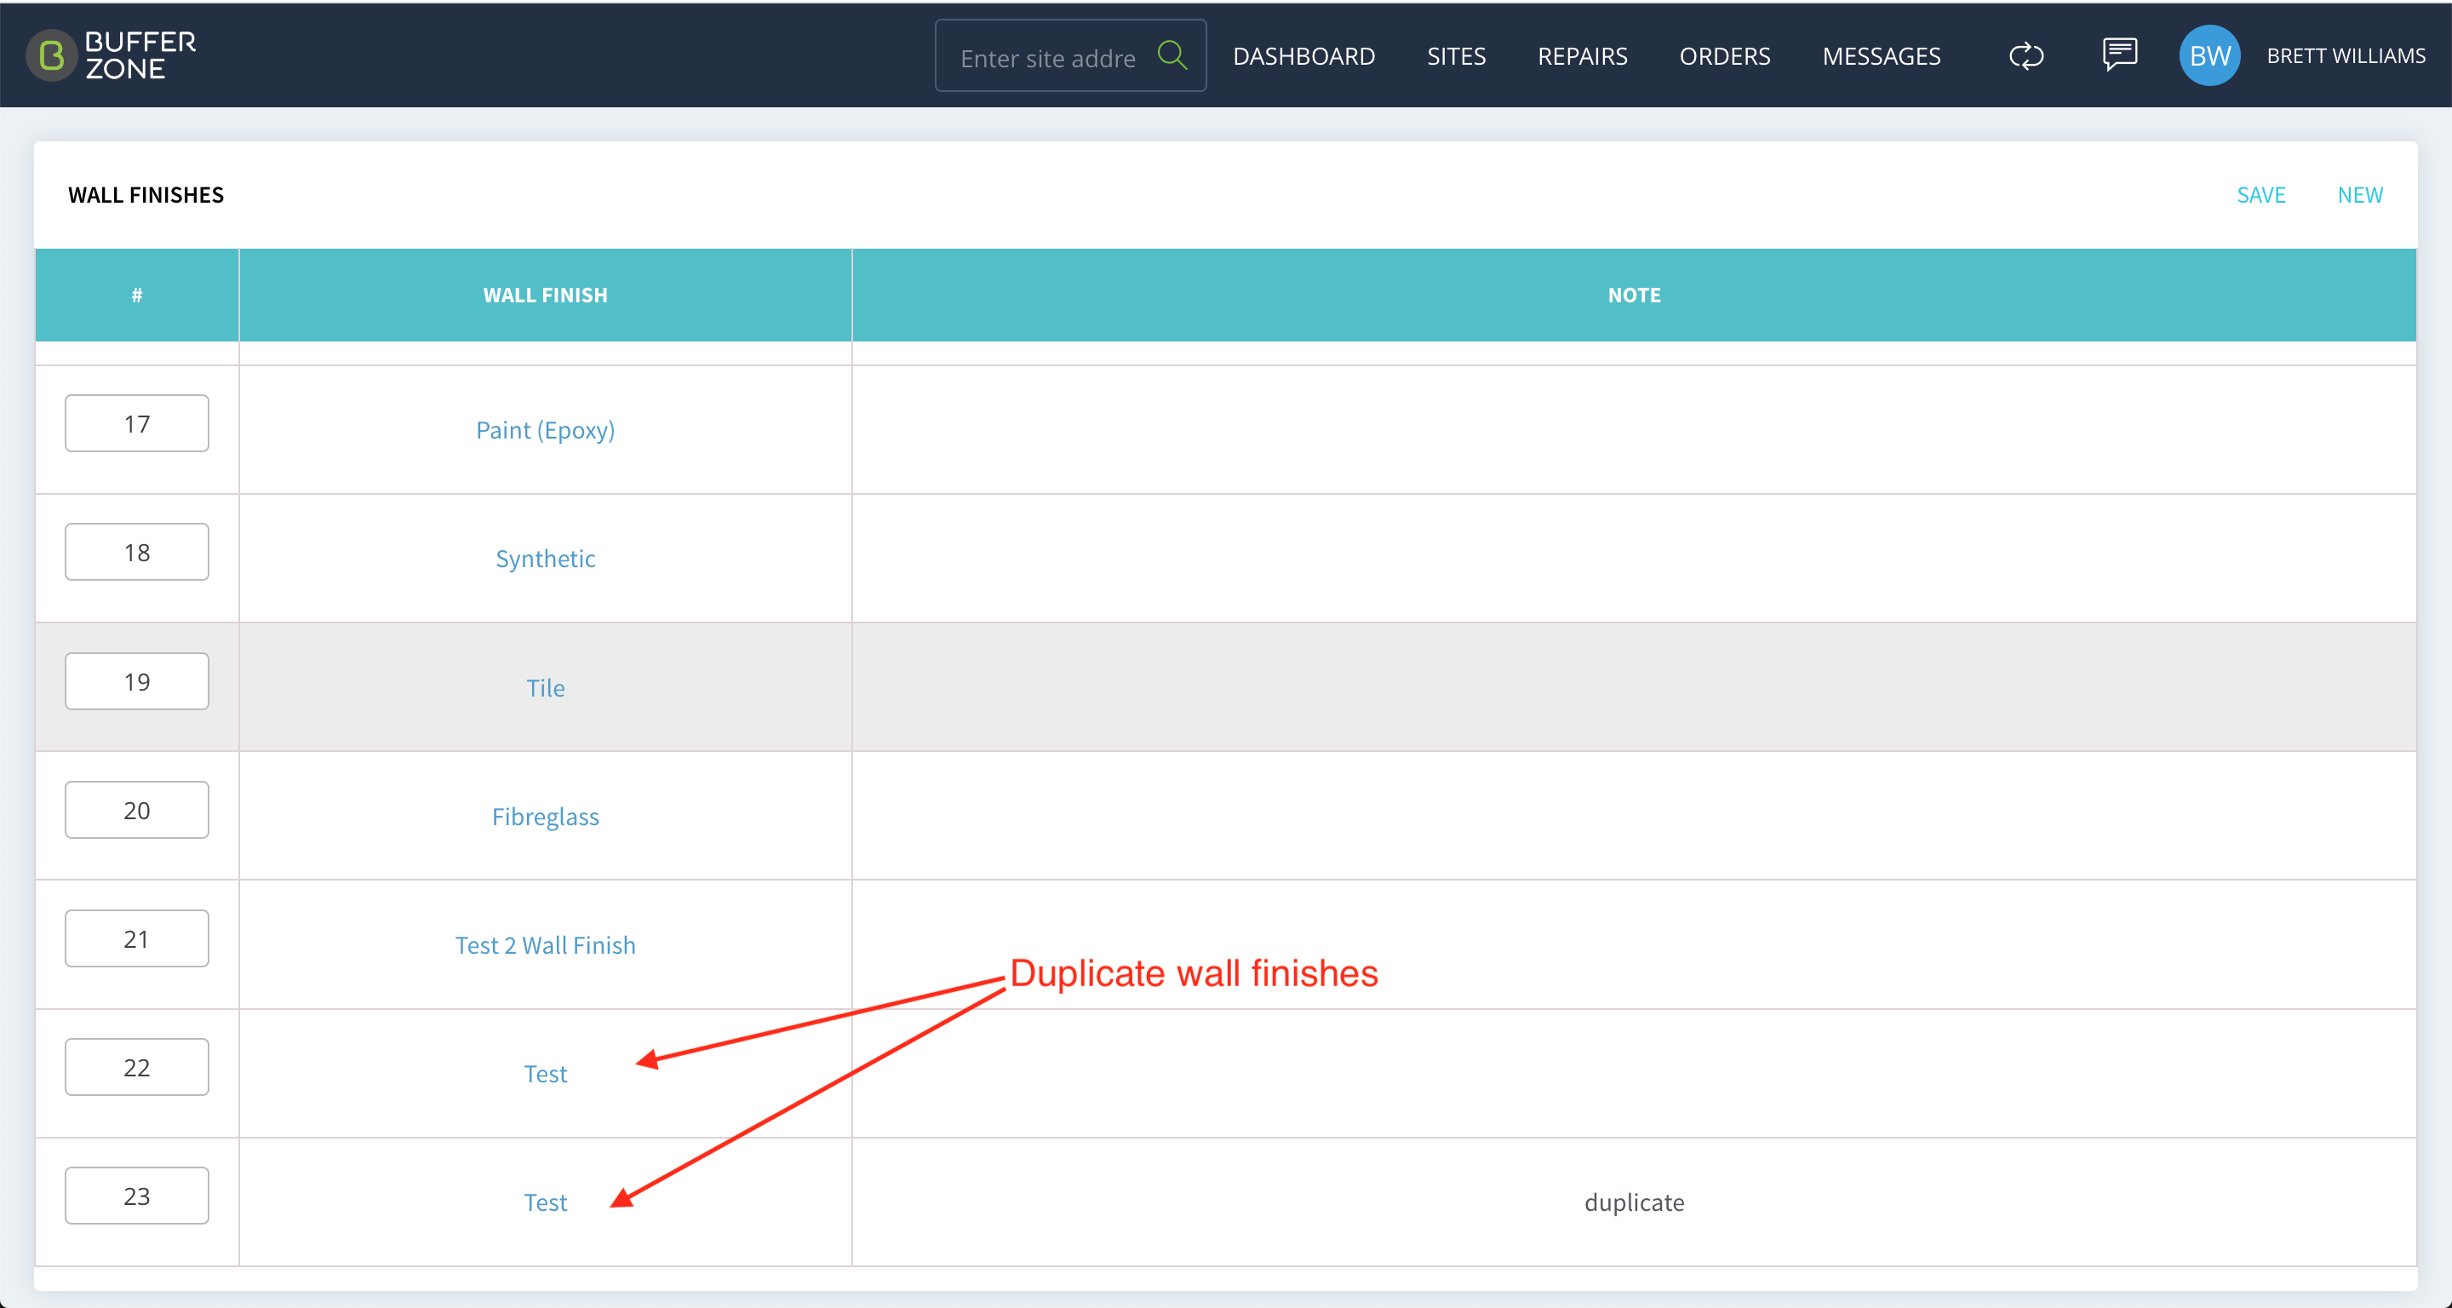Open the Repairs menu item
This screenshot has height=1308, width=2452.
pyautogui.click(x=1582, y=56)
